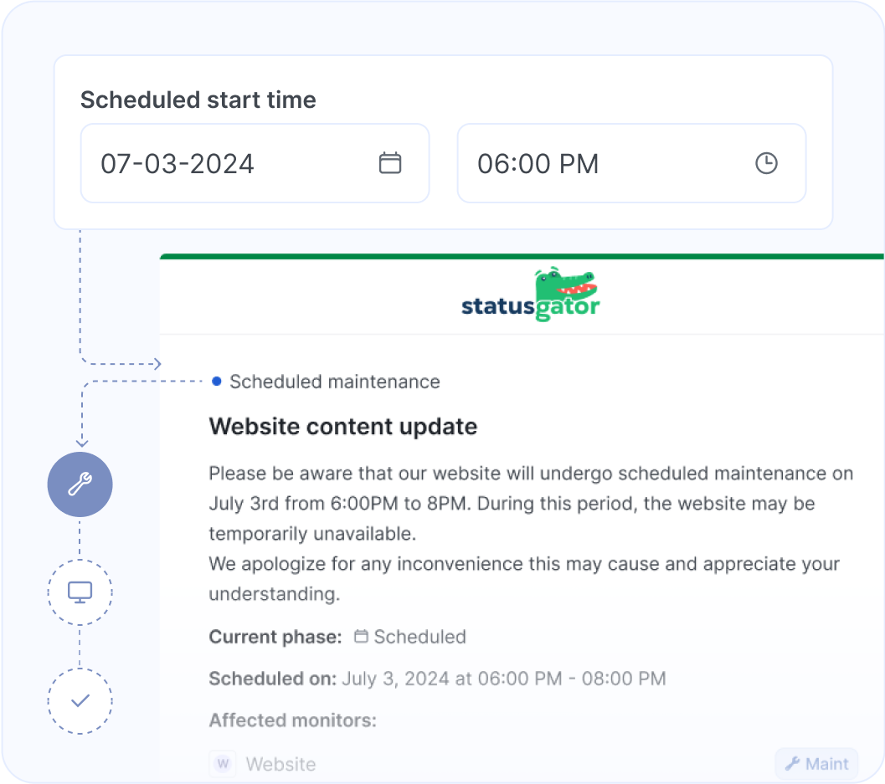Image resolution: width=885 pixels, height=784 pixels.
Task: Select the wrench maintenance step icon
Action: point(80,484)
